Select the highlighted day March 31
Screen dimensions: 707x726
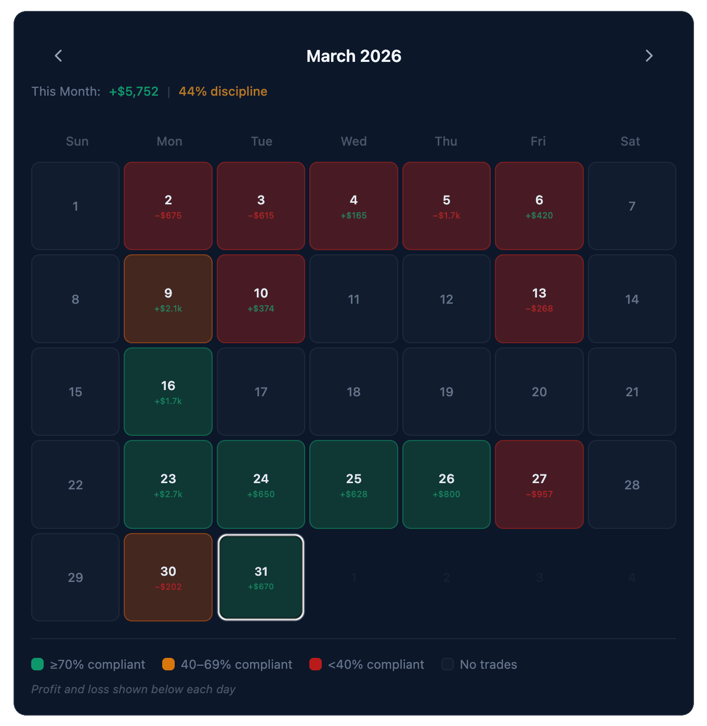pyautogui.click(x=261, y=577)
